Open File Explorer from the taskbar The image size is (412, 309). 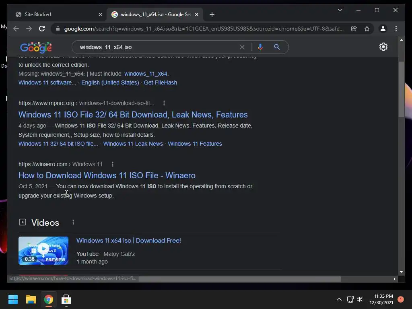pyautogui.click(x=31, y=299)
